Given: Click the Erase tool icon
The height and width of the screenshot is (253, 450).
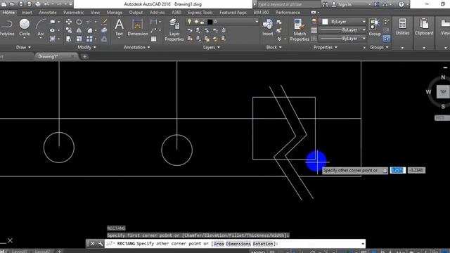Looking at the screenshot, I should pos(104,22).
